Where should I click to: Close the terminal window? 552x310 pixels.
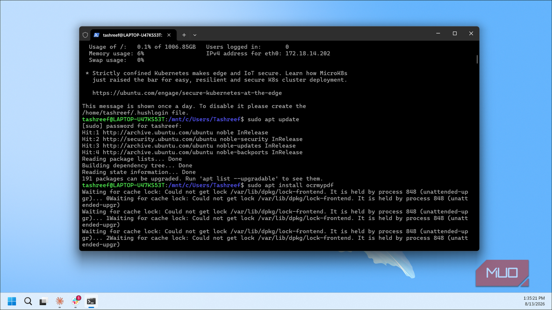point(471,33)
